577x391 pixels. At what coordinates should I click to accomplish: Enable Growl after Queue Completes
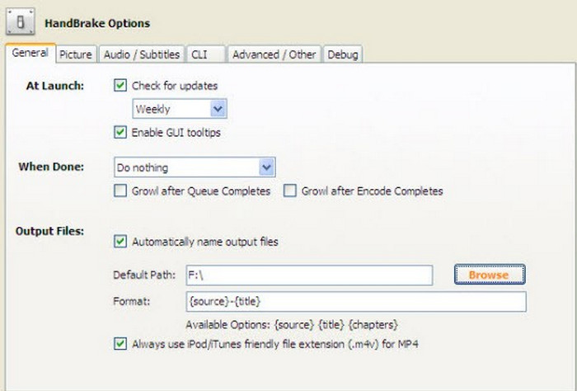tap(120, 191)
